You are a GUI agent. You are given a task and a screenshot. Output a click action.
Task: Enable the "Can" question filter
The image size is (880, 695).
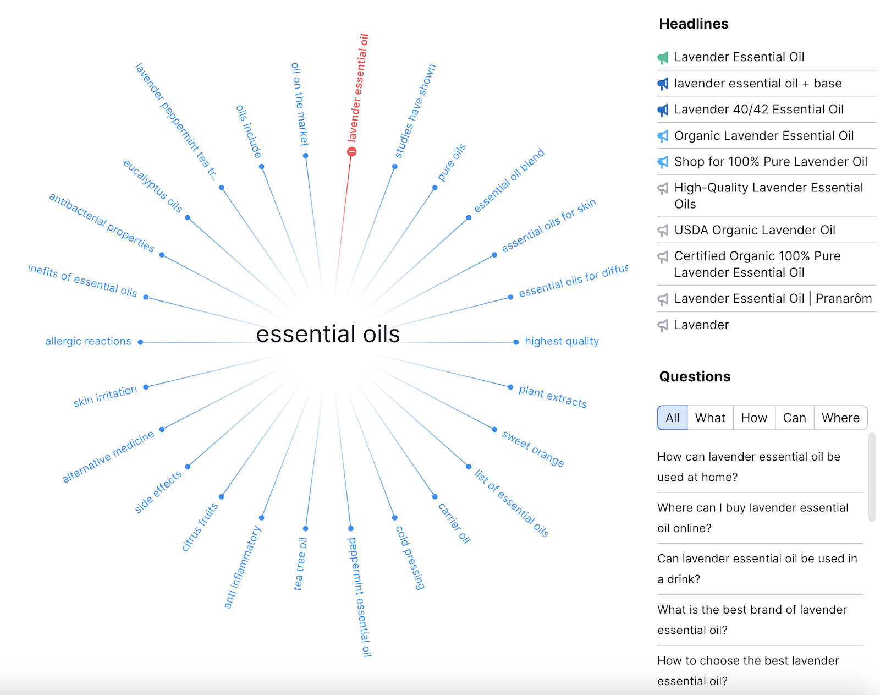pos(794,418)
